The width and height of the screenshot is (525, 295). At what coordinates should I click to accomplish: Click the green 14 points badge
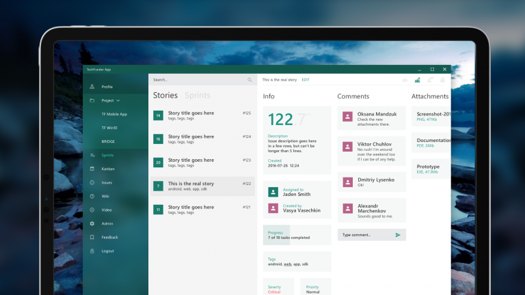click(159, 115)
